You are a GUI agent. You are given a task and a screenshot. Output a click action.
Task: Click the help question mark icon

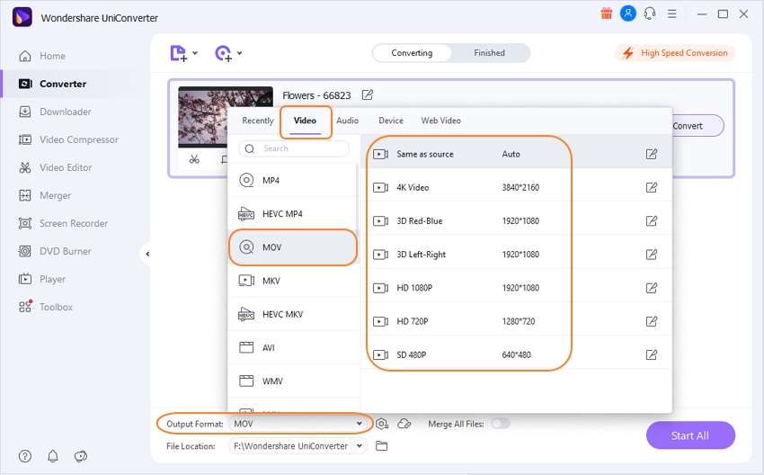coord(25,456)
